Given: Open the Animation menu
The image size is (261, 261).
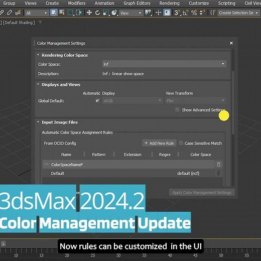Looking at the screenshot, I should (x=104, y=3).
